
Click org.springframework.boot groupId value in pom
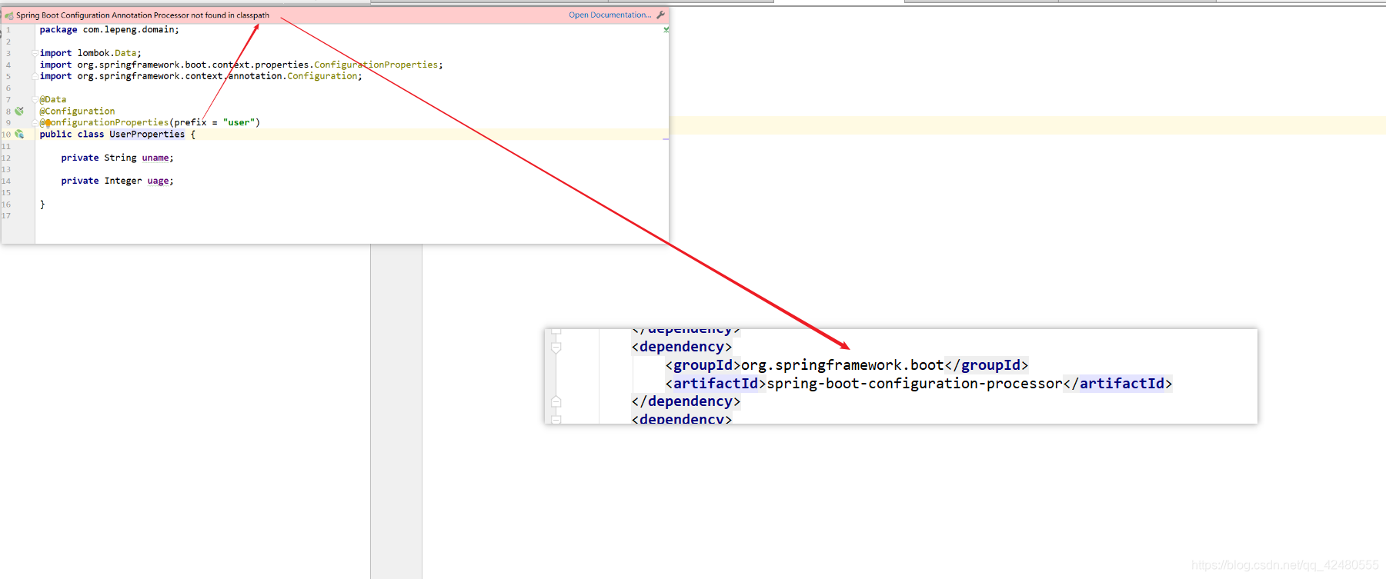tap(842, 365)
